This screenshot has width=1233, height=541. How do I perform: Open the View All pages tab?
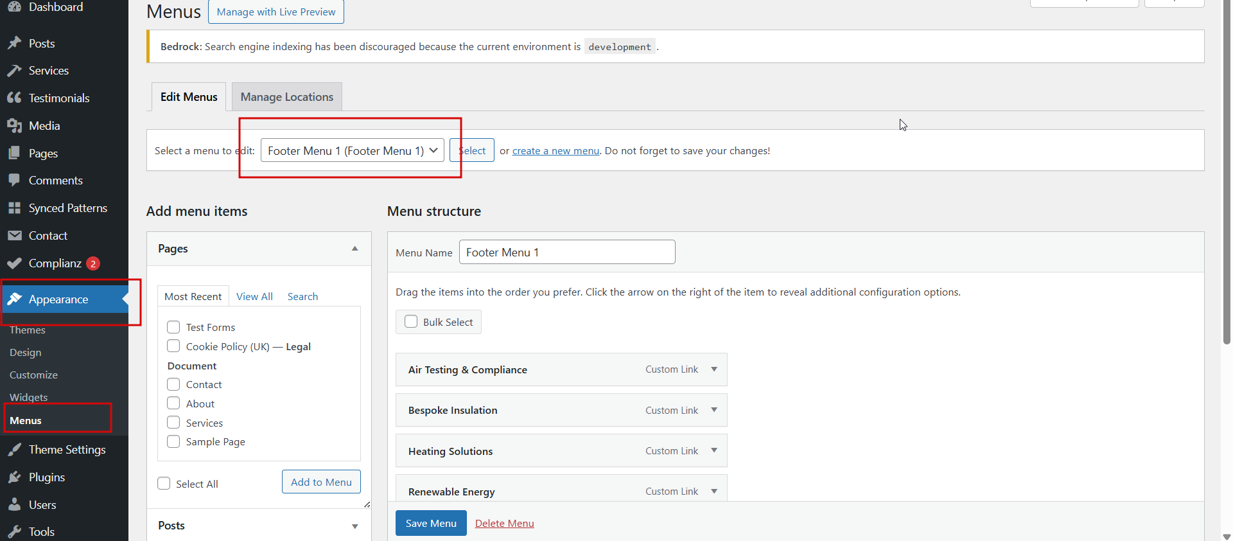tap(254, 296)
